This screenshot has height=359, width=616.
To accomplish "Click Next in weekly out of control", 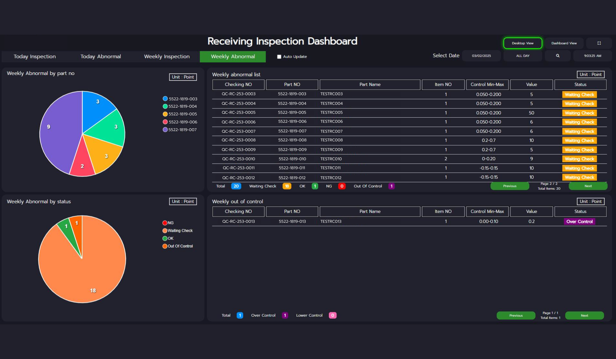I will click(584, 316).
